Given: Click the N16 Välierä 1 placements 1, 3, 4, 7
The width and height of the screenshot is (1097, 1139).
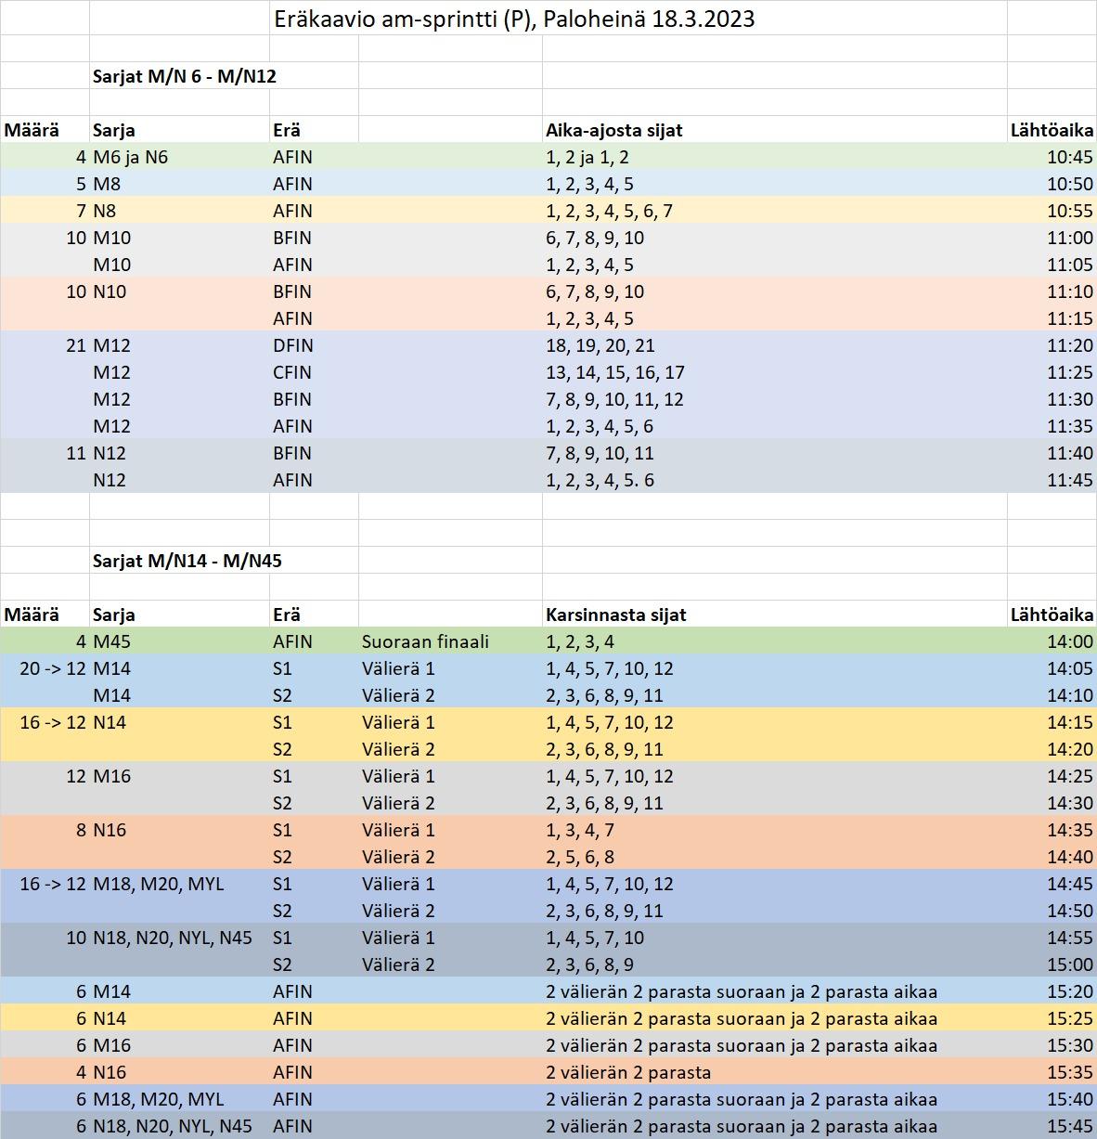Looking at the screenshot, I should 580,830.
